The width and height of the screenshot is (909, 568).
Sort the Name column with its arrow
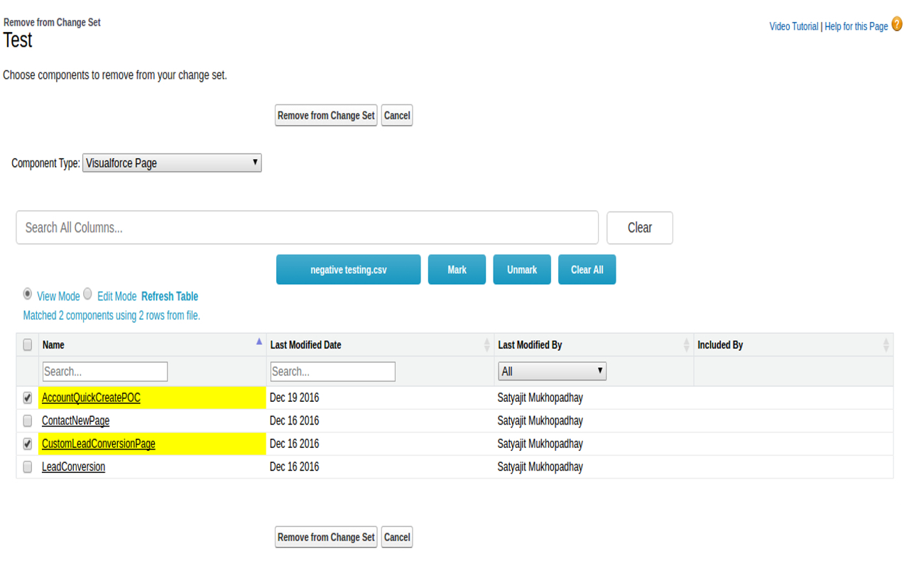(x=259, y=342)
